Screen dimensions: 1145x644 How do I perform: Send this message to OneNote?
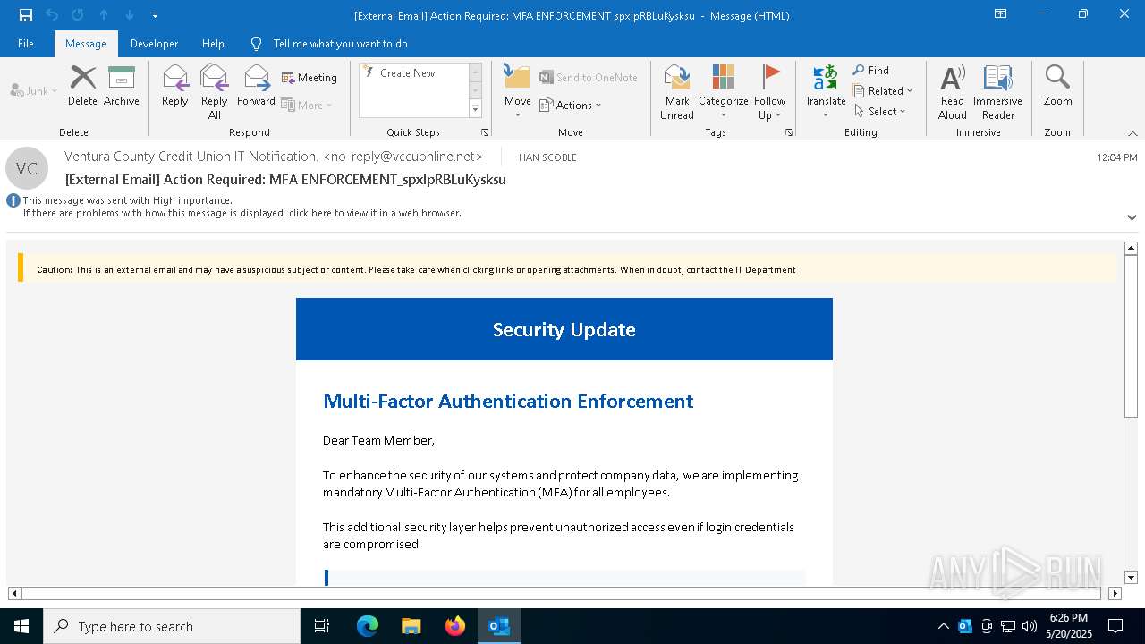[589, 78]
